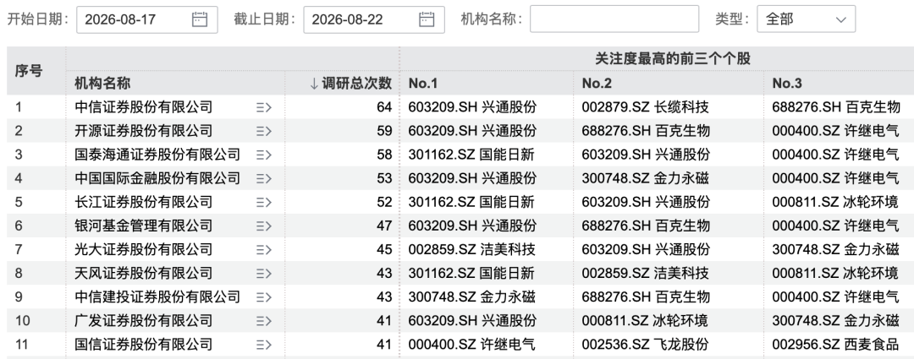914x359 pixels.
Task: Click survey count 47 cell
Action: pos(384,226)
